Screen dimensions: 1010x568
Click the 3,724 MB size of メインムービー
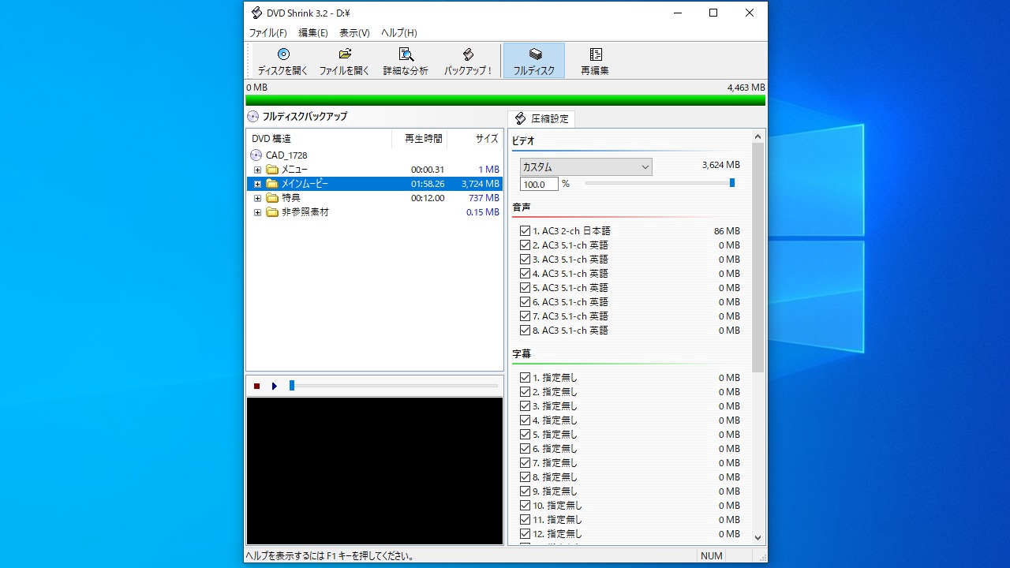[x=481, y=184]
